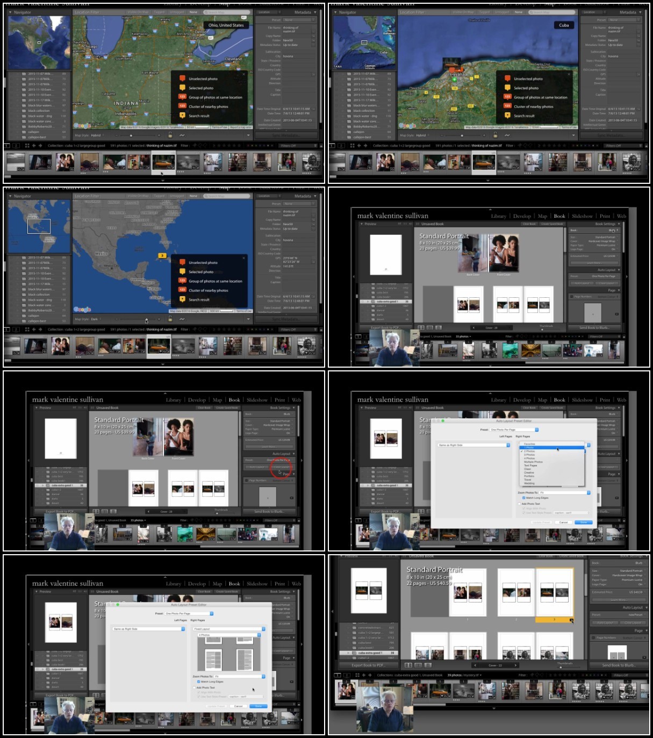The height and width of the screenshot is (738, 653).
Task: Open Print module in first Book frame
Action: [x=605, y=216]
